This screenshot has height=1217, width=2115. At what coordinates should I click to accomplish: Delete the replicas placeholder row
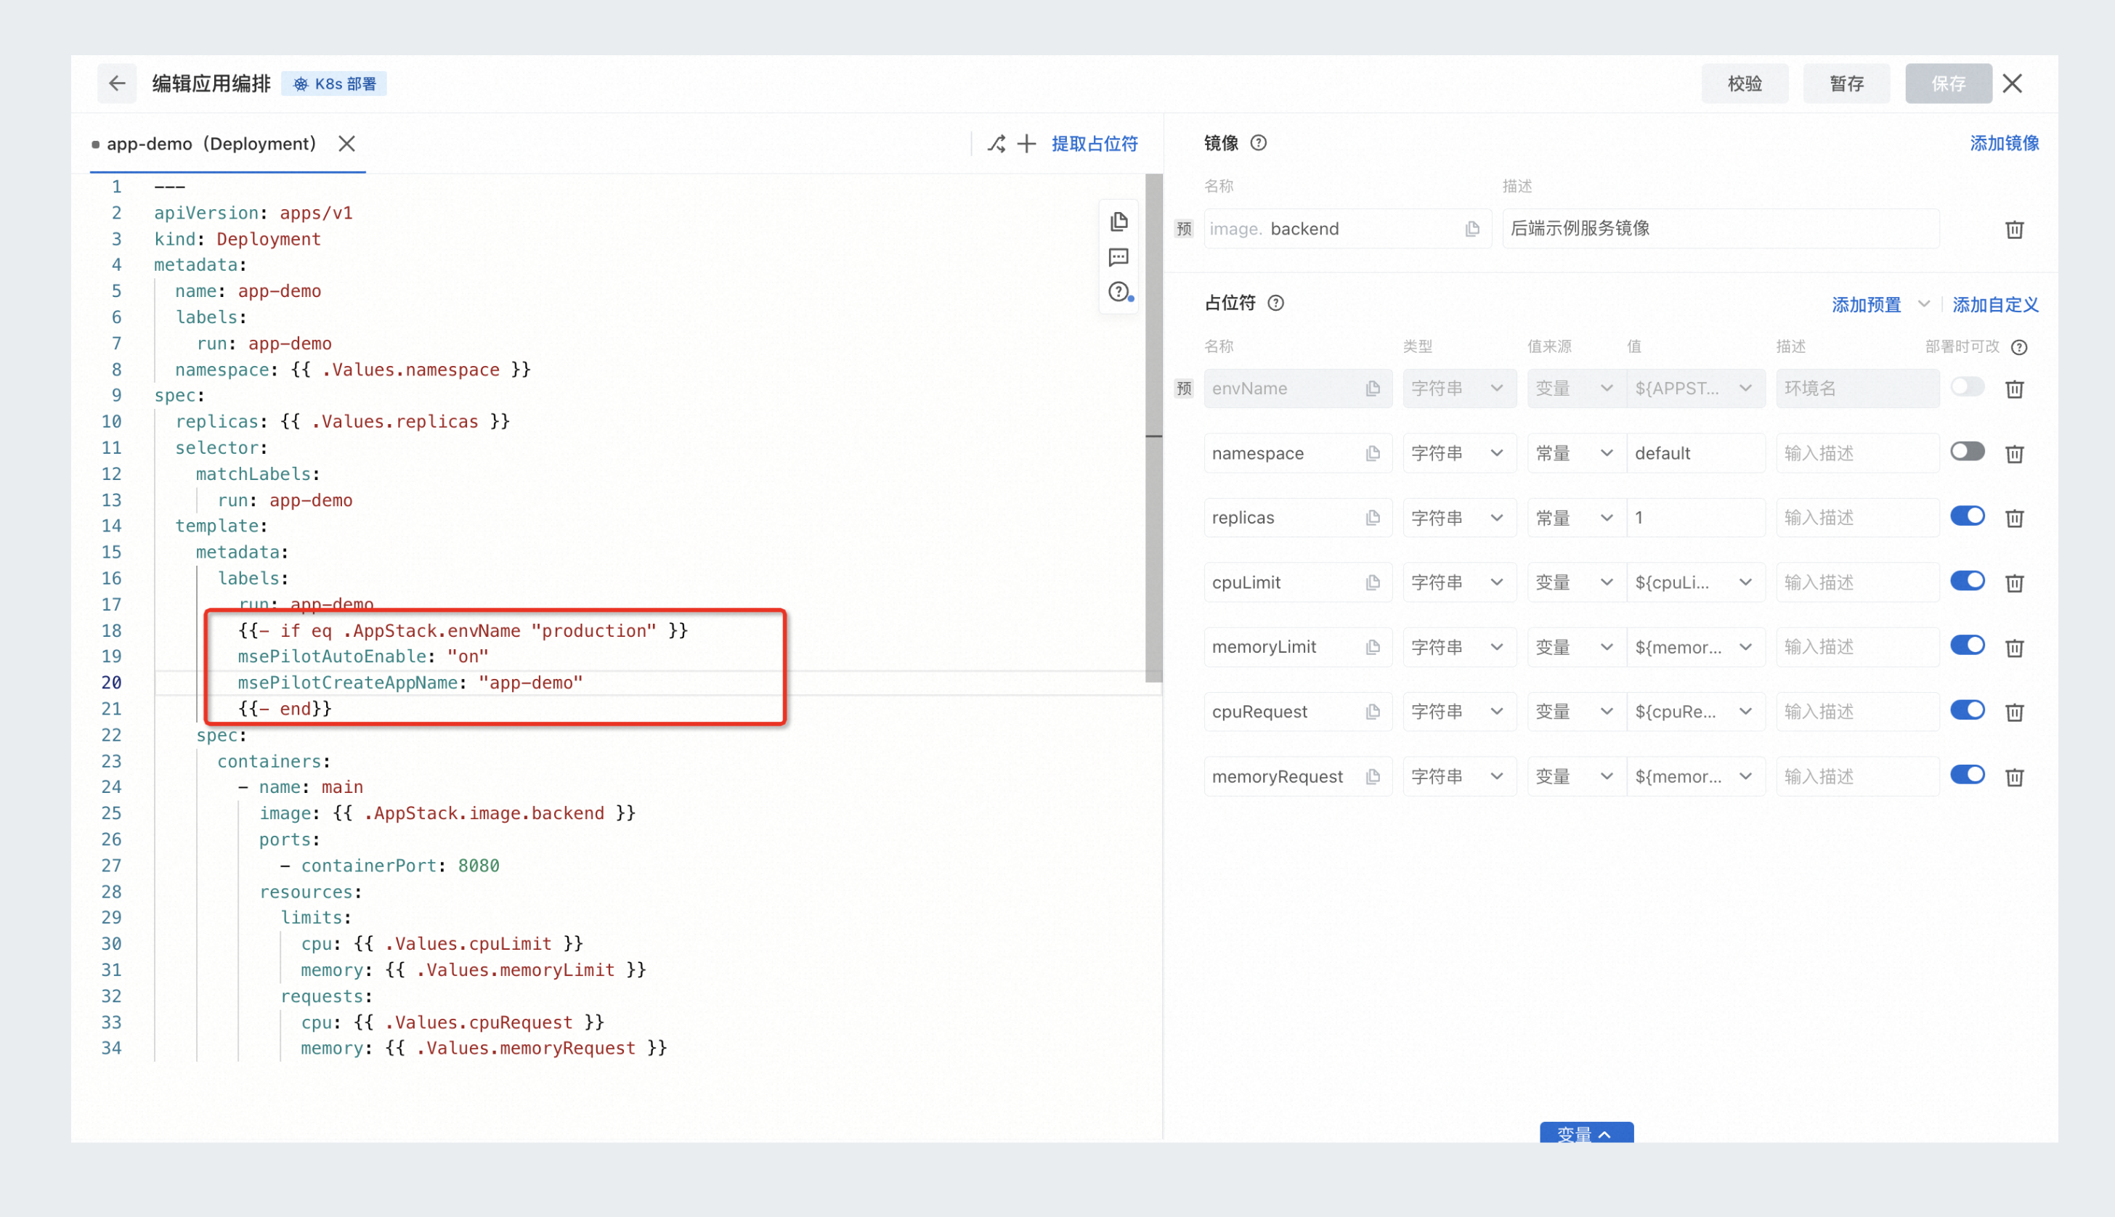click(2015, 518)
